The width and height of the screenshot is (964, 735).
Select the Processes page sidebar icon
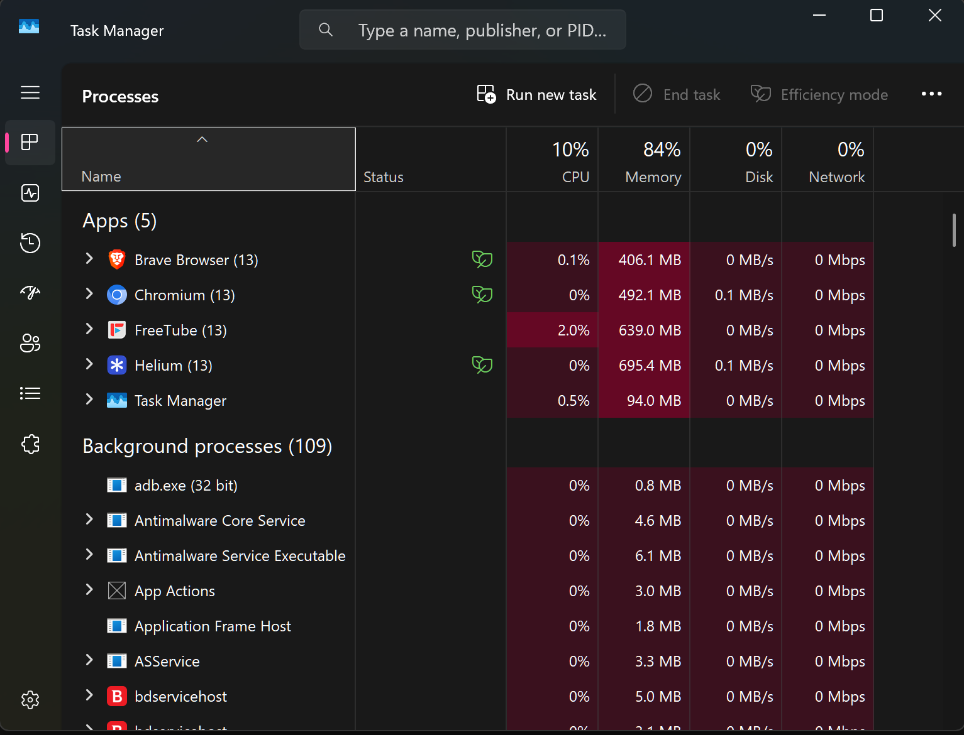30,143
